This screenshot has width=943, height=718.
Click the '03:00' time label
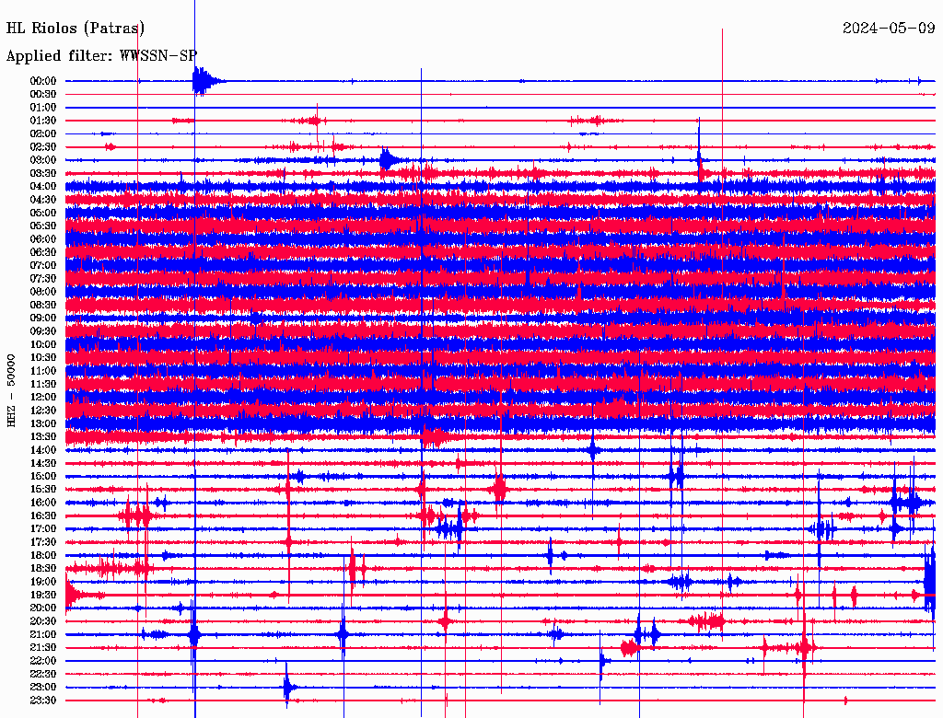point(43,160)
